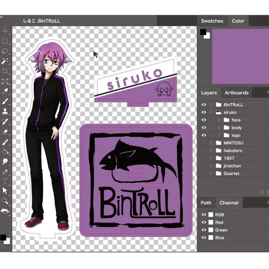
Task: Activate the Zoom magnifier tool
Action: tap(5, 201)
